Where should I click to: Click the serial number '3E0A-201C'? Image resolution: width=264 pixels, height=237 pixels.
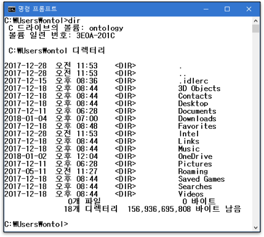95,36
